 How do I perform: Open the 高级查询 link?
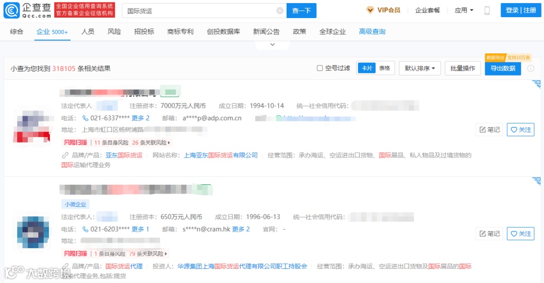pyautogui.click(x=372, y=32)
